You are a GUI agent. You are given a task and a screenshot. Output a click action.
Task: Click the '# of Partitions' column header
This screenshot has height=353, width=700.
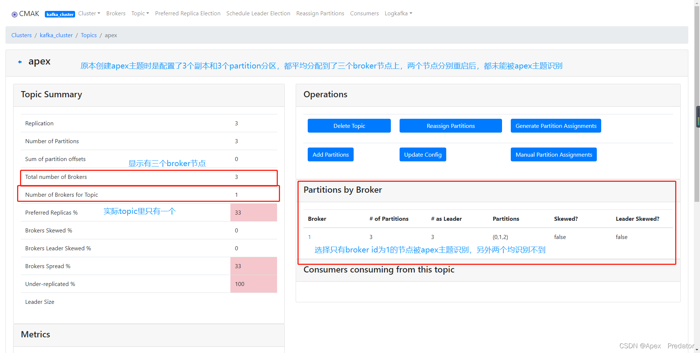(389, 219)
